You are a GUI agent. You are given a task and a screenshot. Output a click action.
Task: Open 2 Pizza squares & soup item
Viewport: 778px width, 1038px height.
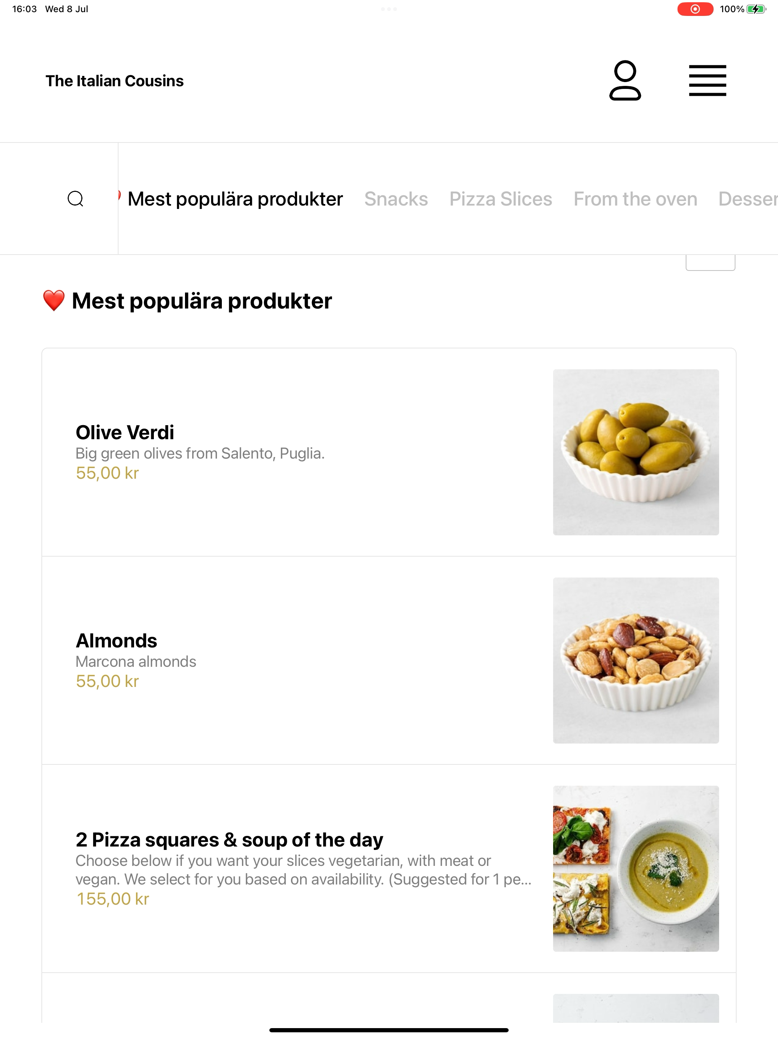tap(389, 869)
